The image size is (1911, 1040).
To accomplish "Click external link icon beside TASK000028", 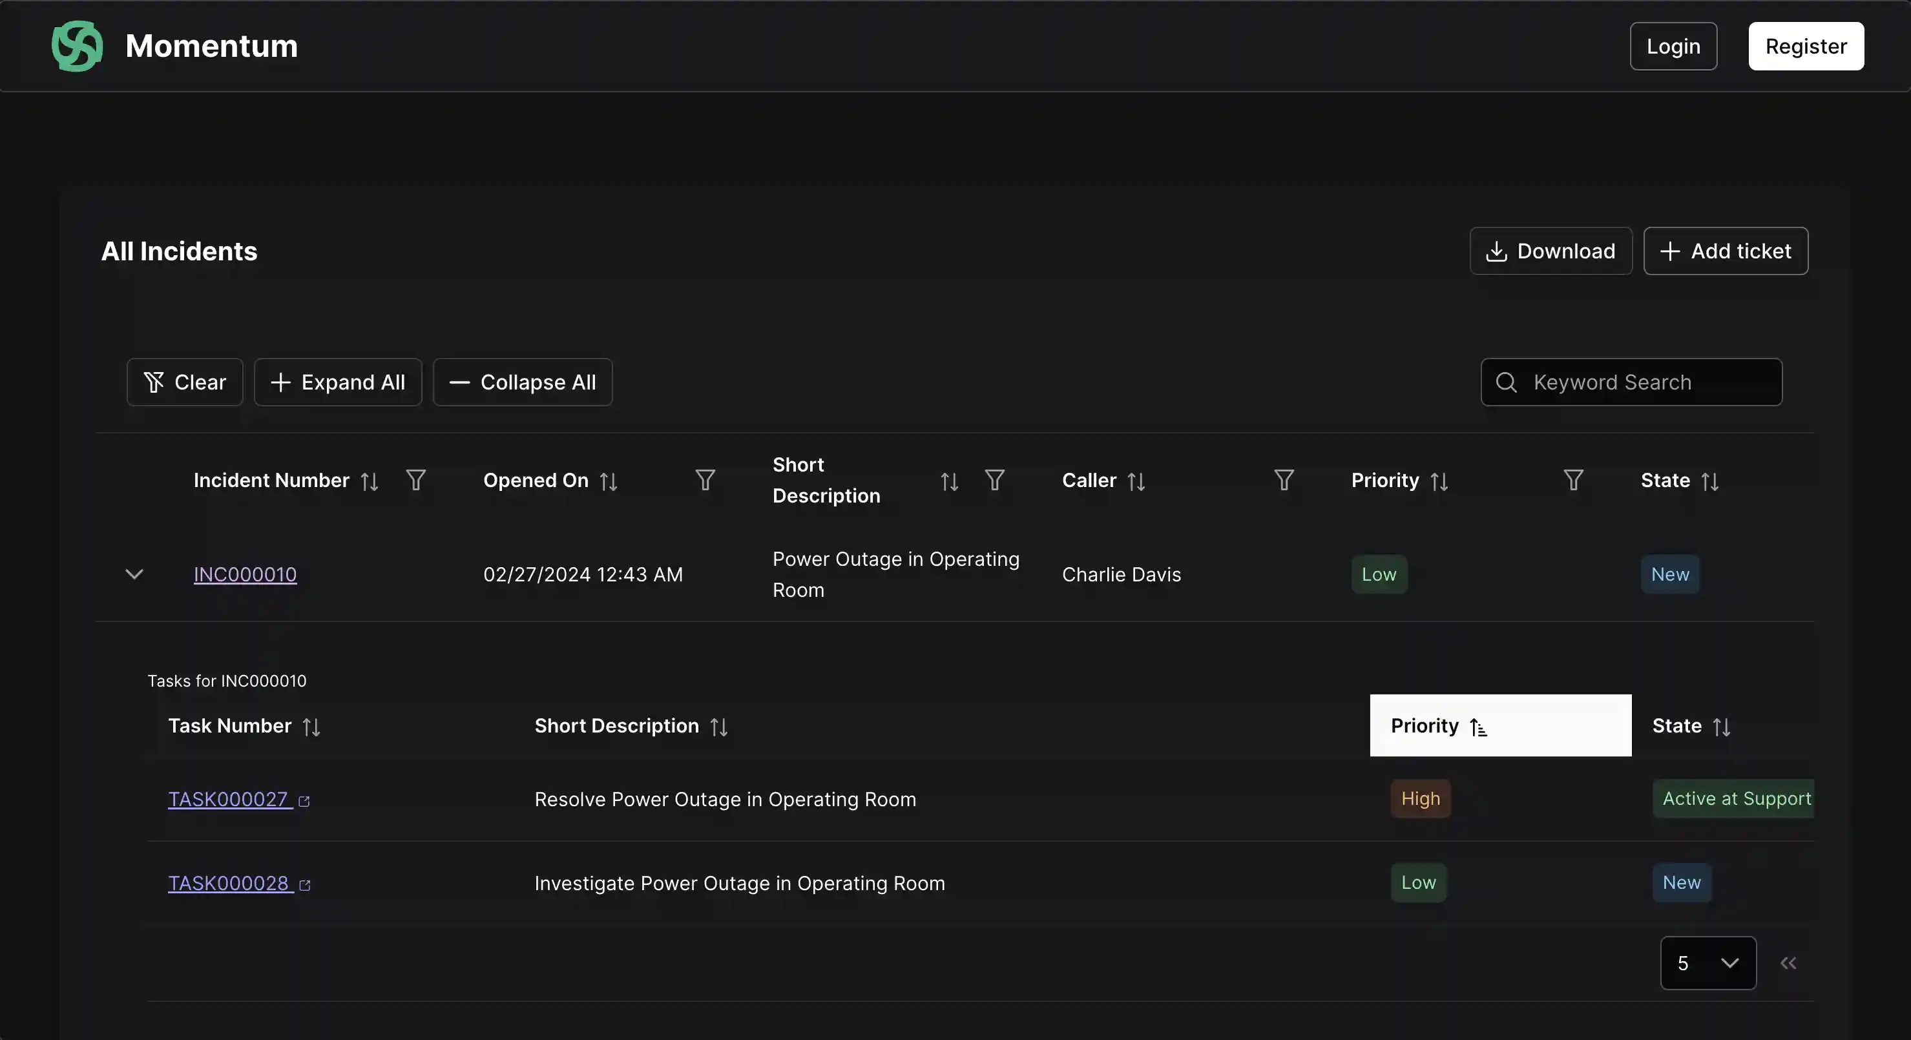I will [305, 885].
